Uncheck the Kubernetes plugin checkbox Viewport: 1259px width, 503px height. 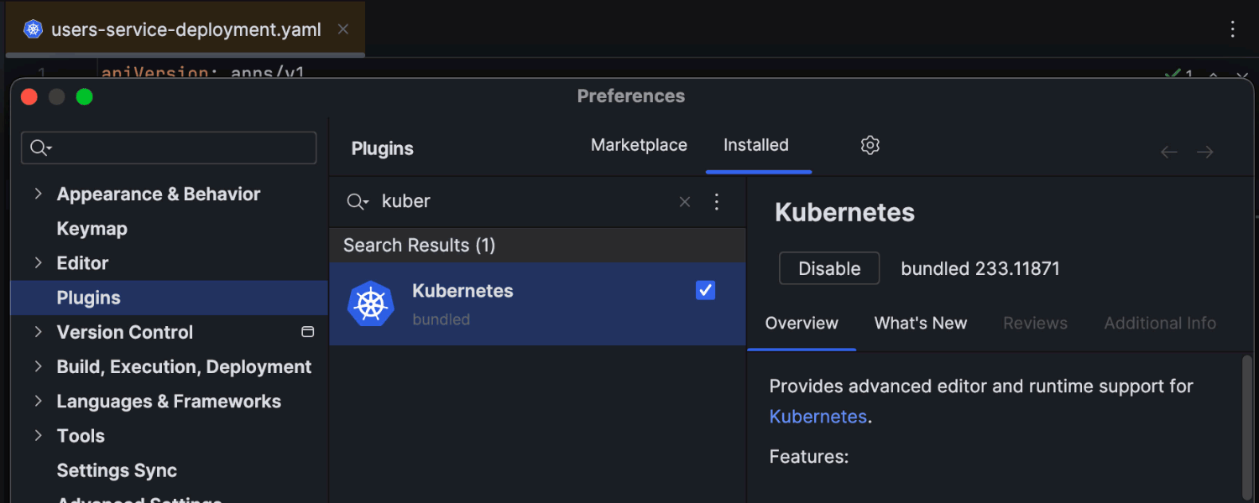click(x=704, y=290)
